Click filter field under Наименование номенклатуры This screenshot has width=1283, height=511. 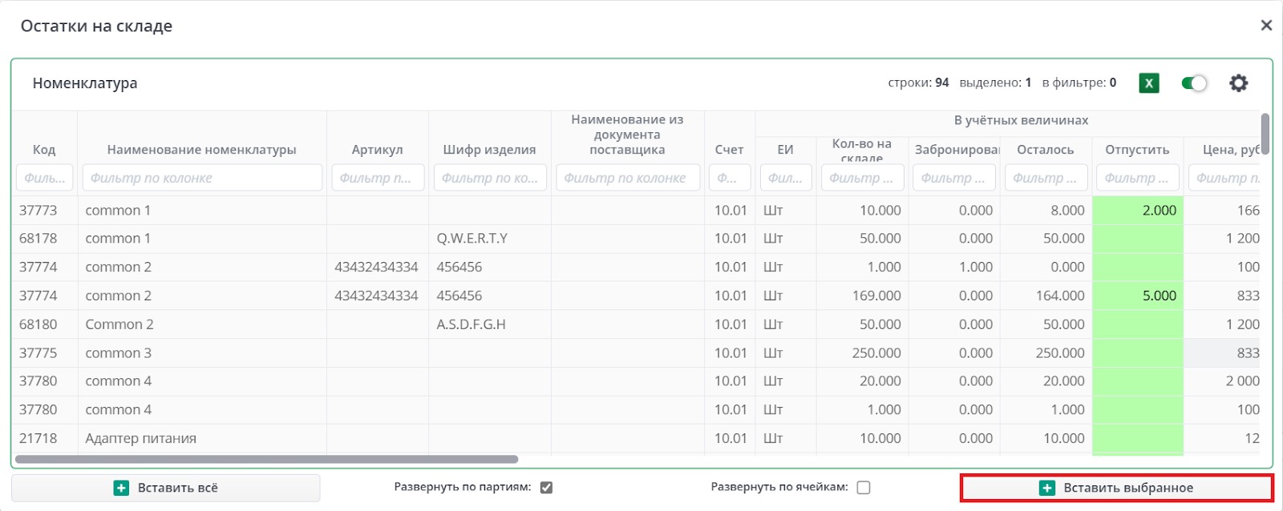pos(202,178)
